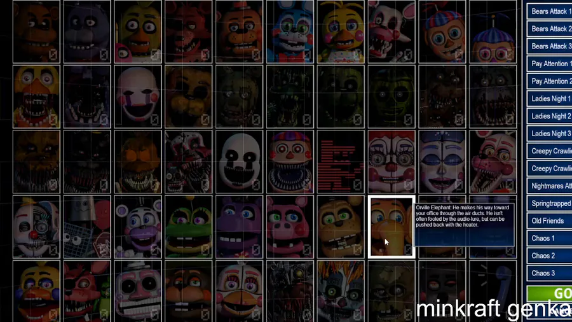Select Springtrapped challenge
The width and height of the screenshot is (572, 322).
tap(549, 204)
